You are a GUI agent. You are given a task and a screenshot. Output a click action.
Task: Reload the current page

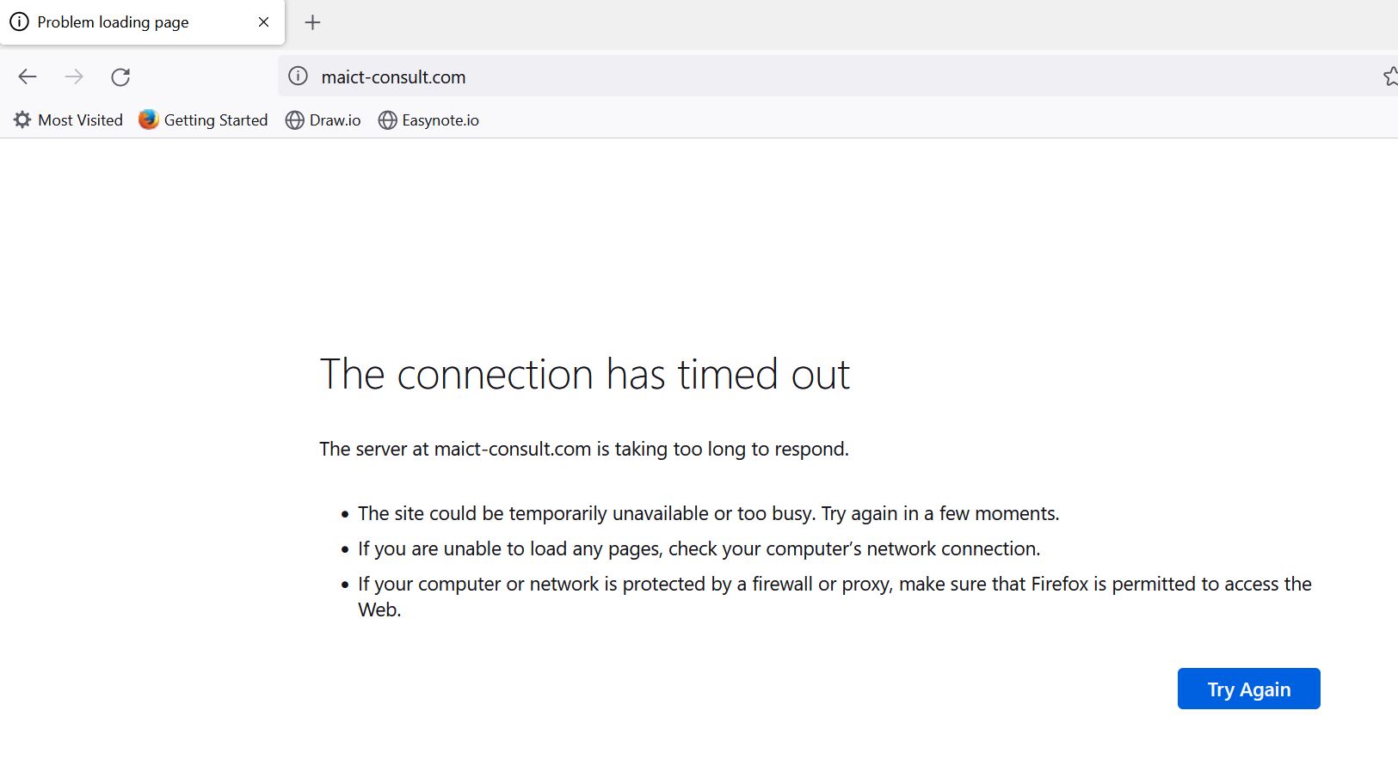pos(120,77)
